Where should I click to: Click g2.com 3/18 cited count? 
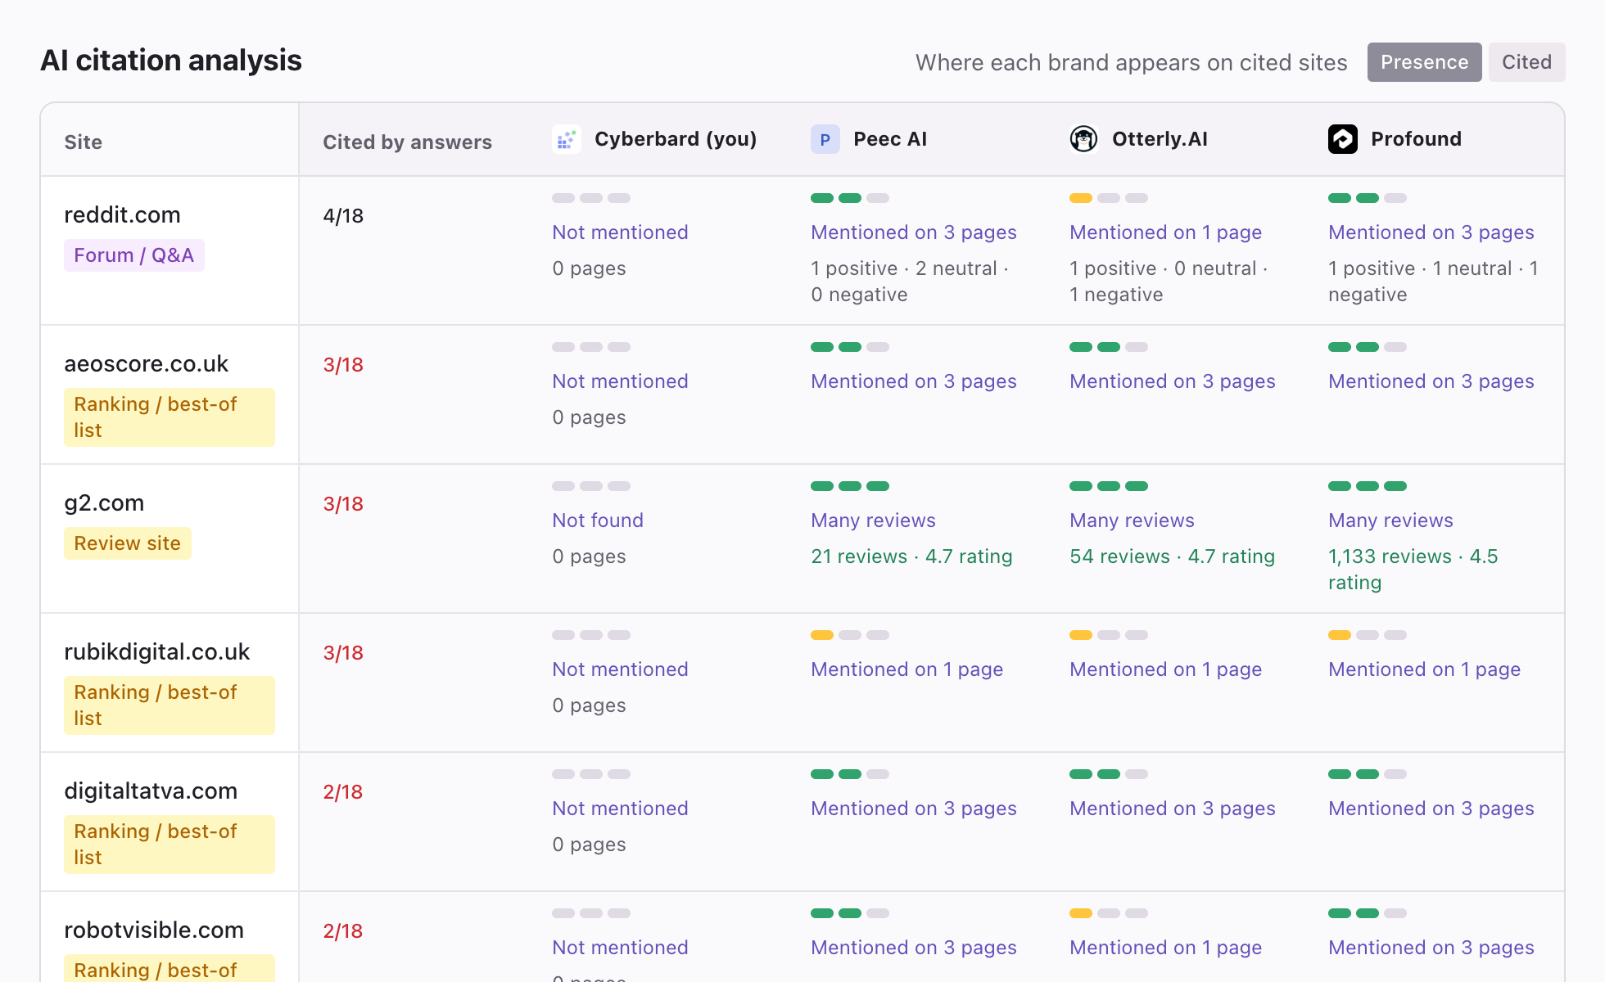coord(343,504)
